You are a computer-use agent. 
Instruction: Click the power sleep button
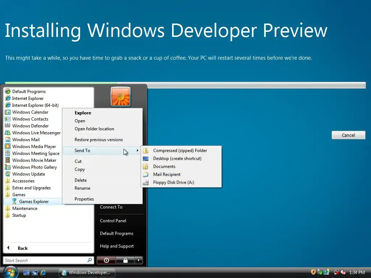(x=106, y=260)
